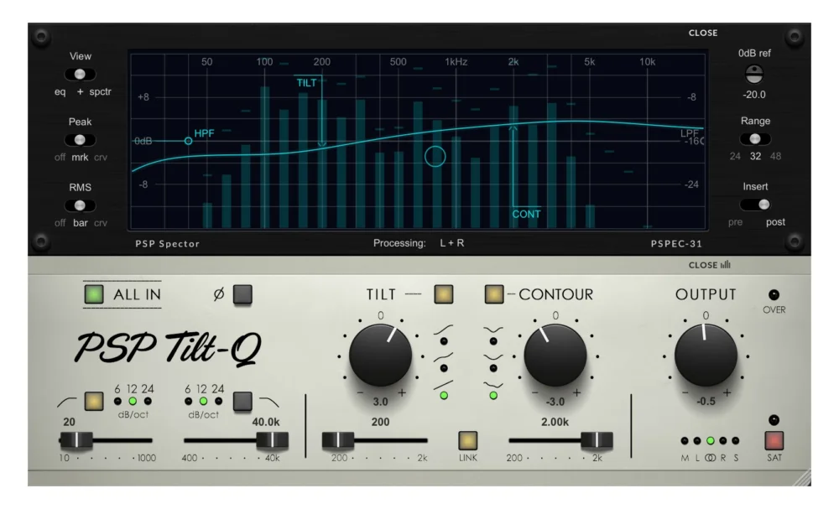Toggle the low-pass filter enable button
The image size is (839, 509).
[243, 401]
